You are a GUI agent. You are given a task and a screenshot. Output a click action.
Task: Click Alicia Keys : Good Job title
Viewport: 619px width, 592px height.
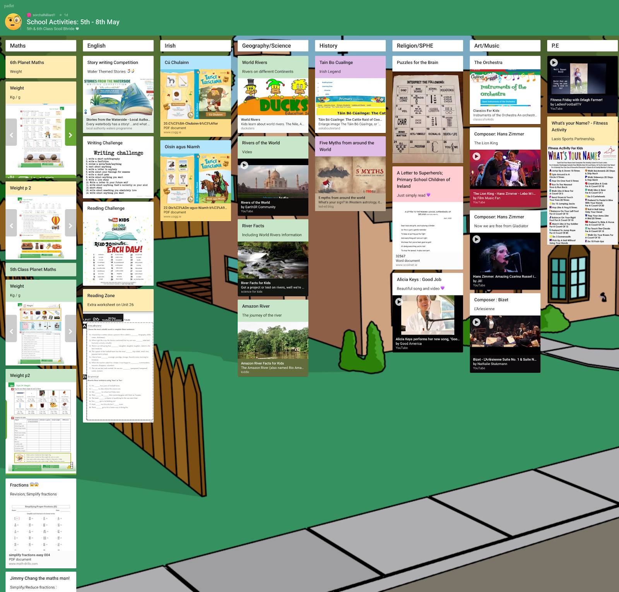point(419,279)
